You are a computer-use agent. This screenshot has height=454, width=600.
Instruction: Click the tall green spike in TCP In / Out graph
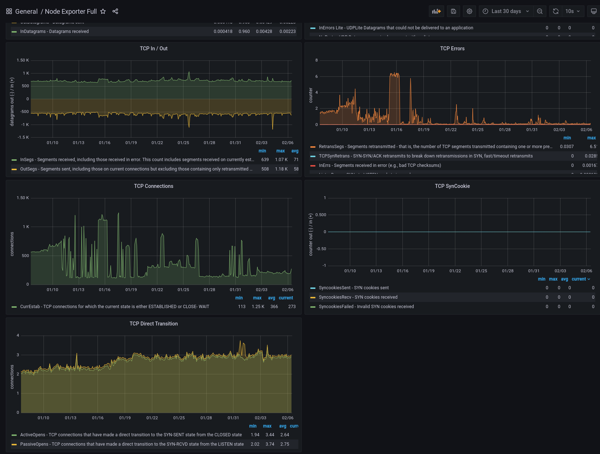pyautogui.click(x=189, y=73)
